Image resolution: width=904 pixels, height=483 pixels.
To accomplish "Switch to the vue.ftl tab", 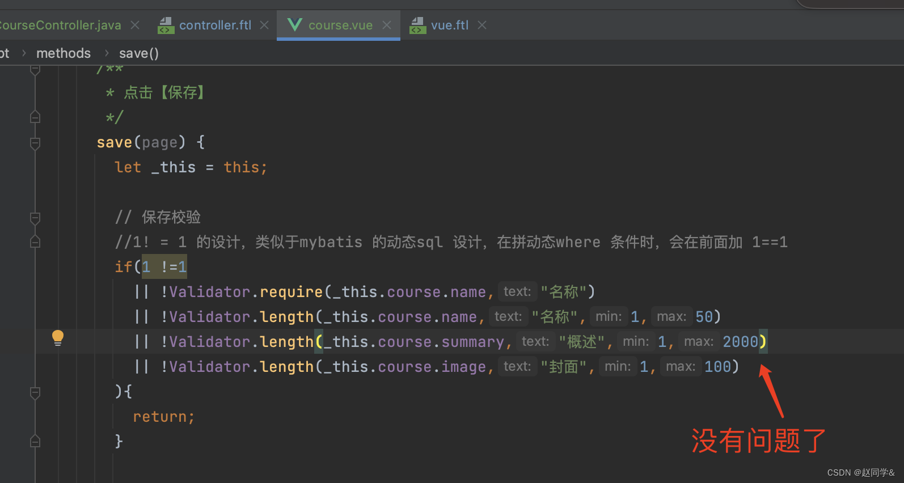I will tap(450, 25).
